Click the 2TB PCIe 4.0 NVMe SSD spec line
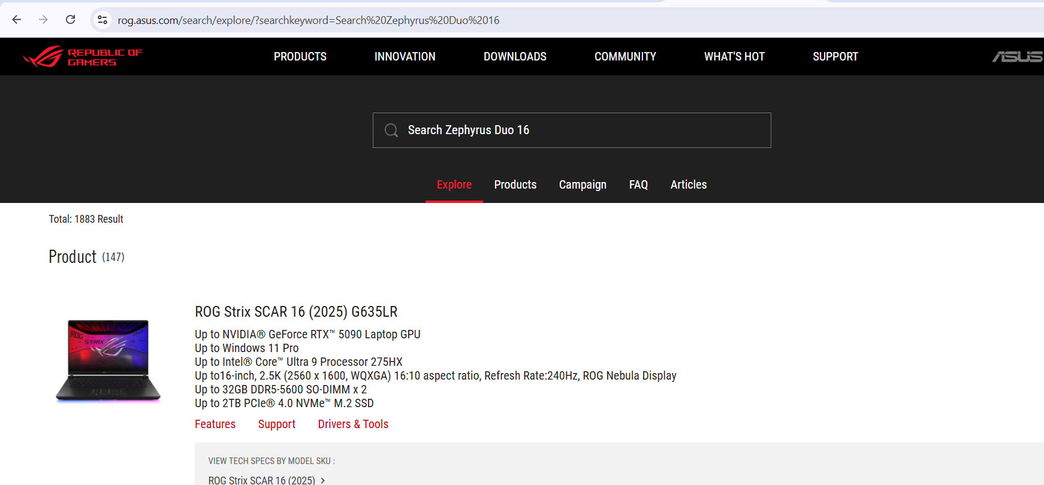 click(x=284, y=403)
